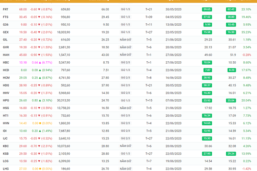Click the green 15.58 target badge

click(x=207, y=32)
